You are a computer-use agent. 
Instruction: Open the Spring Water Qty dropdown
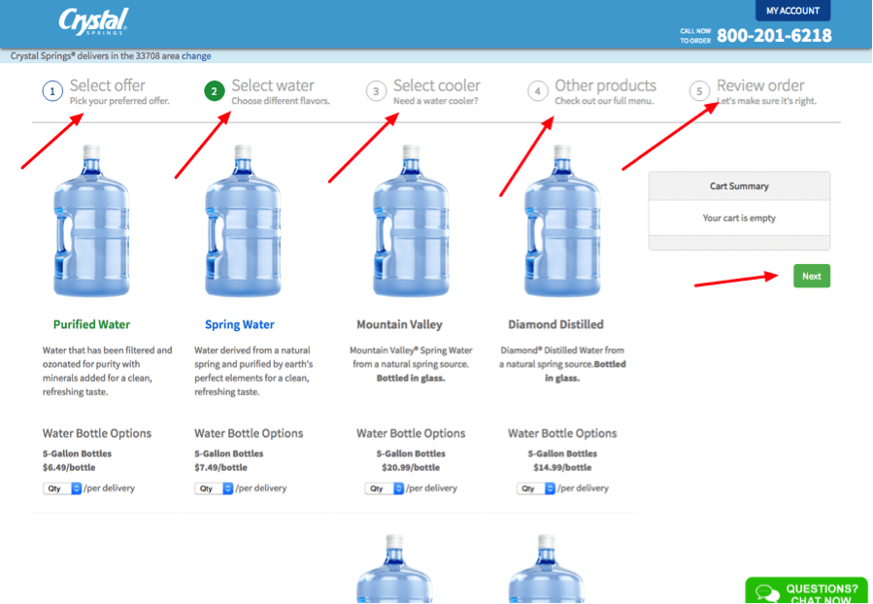point(214,488)
